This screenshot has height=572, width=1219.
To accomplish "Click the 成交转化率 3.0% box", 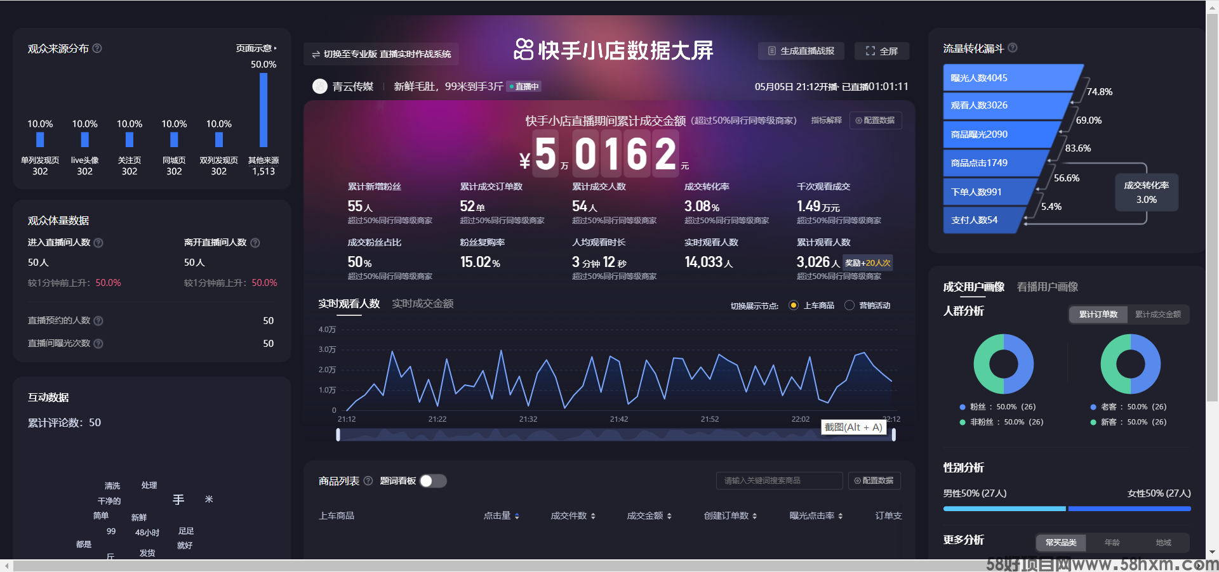I will point(1147,192).
